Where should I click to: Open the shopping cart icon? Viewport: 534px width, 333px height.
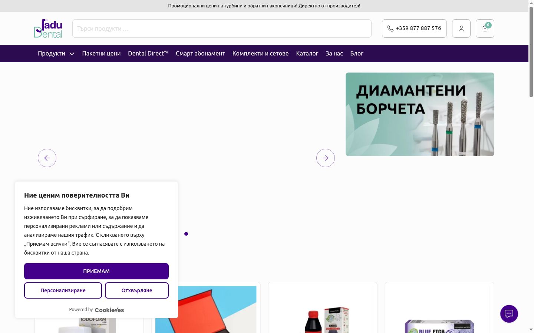point(485,28)
